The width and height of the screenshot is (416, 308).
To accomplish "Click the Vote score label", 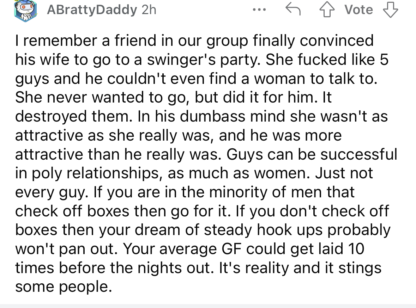I will pos(359,10).
